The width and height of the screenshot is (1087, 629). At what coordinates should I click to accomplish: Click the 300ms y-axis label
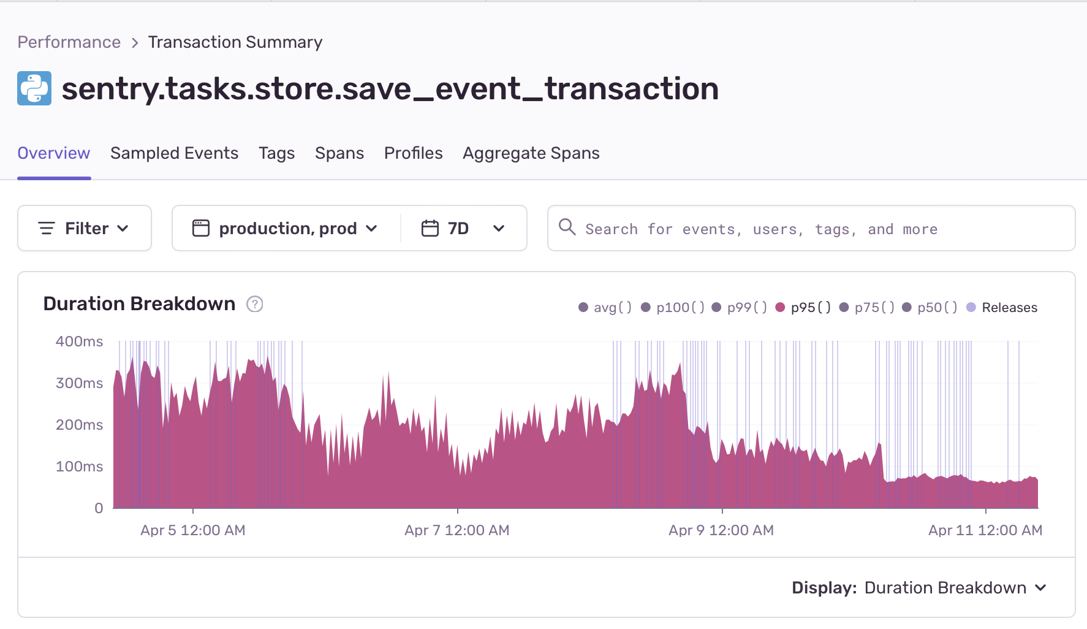click(x=79, y=383)
